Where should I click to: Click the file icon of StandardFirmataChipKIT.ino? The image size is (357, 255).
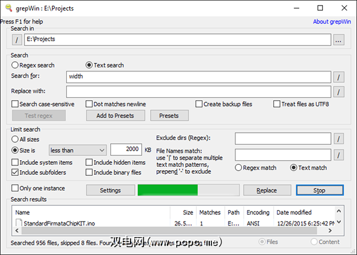click(x=19, y=223)
